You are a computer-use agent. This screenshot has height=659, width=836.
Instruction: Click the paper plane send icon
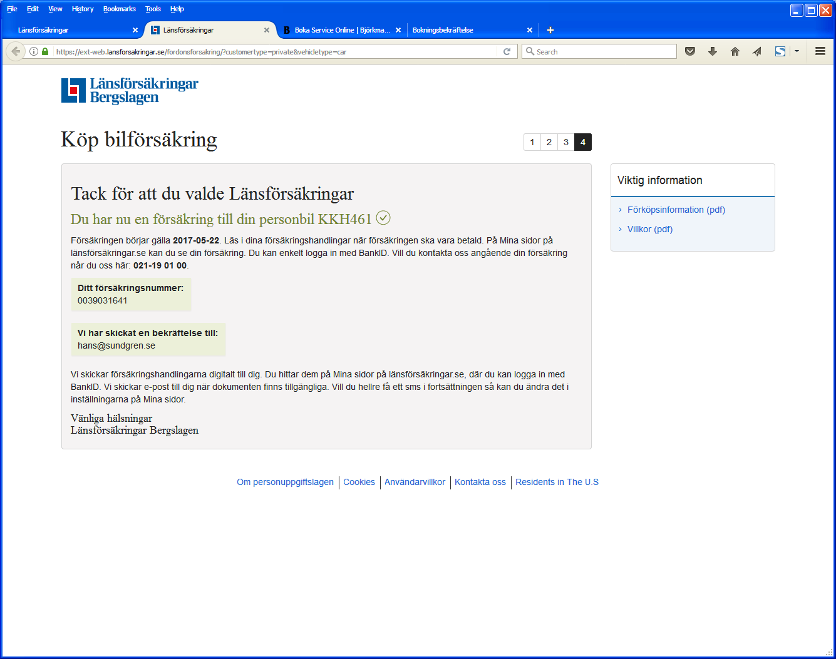coord(757,51)
